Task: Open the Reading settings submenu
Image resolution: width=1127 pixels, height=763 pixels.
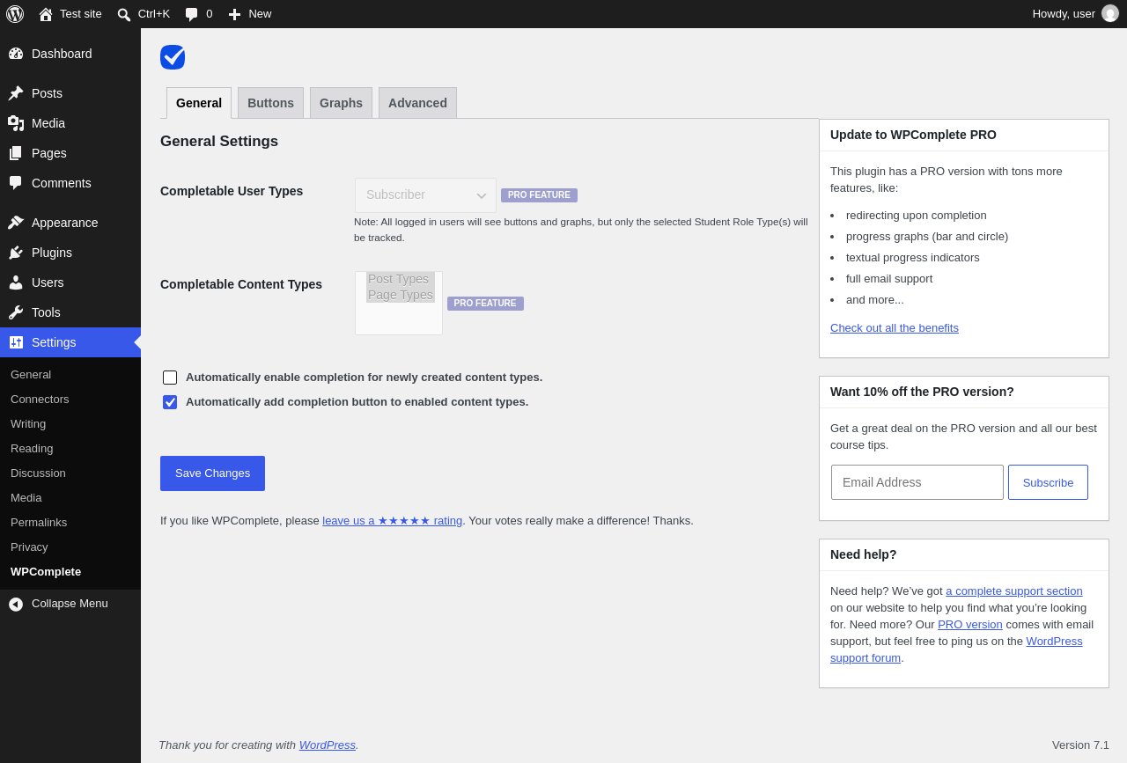Action: click(70, 449)
